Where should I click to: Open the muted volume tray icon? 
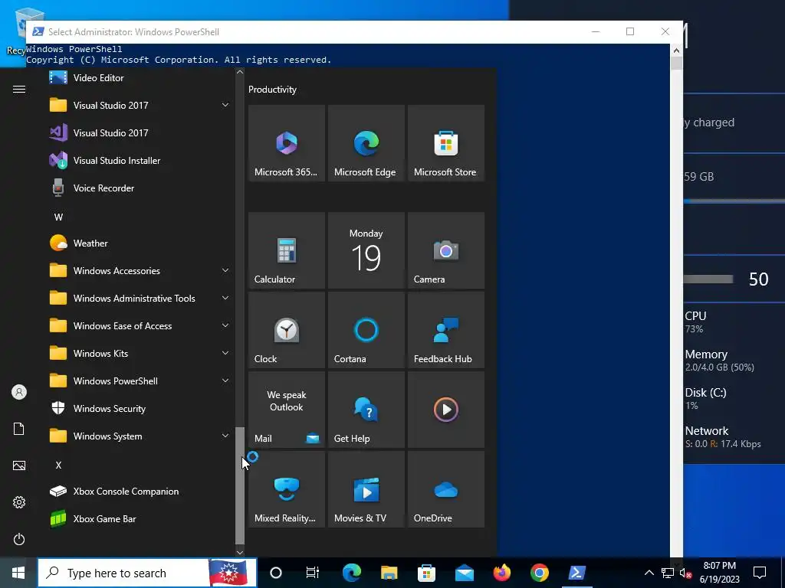[686, 573]
